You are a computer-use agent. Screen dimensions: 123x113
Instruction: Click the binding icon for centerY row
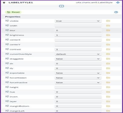[108, 44]
